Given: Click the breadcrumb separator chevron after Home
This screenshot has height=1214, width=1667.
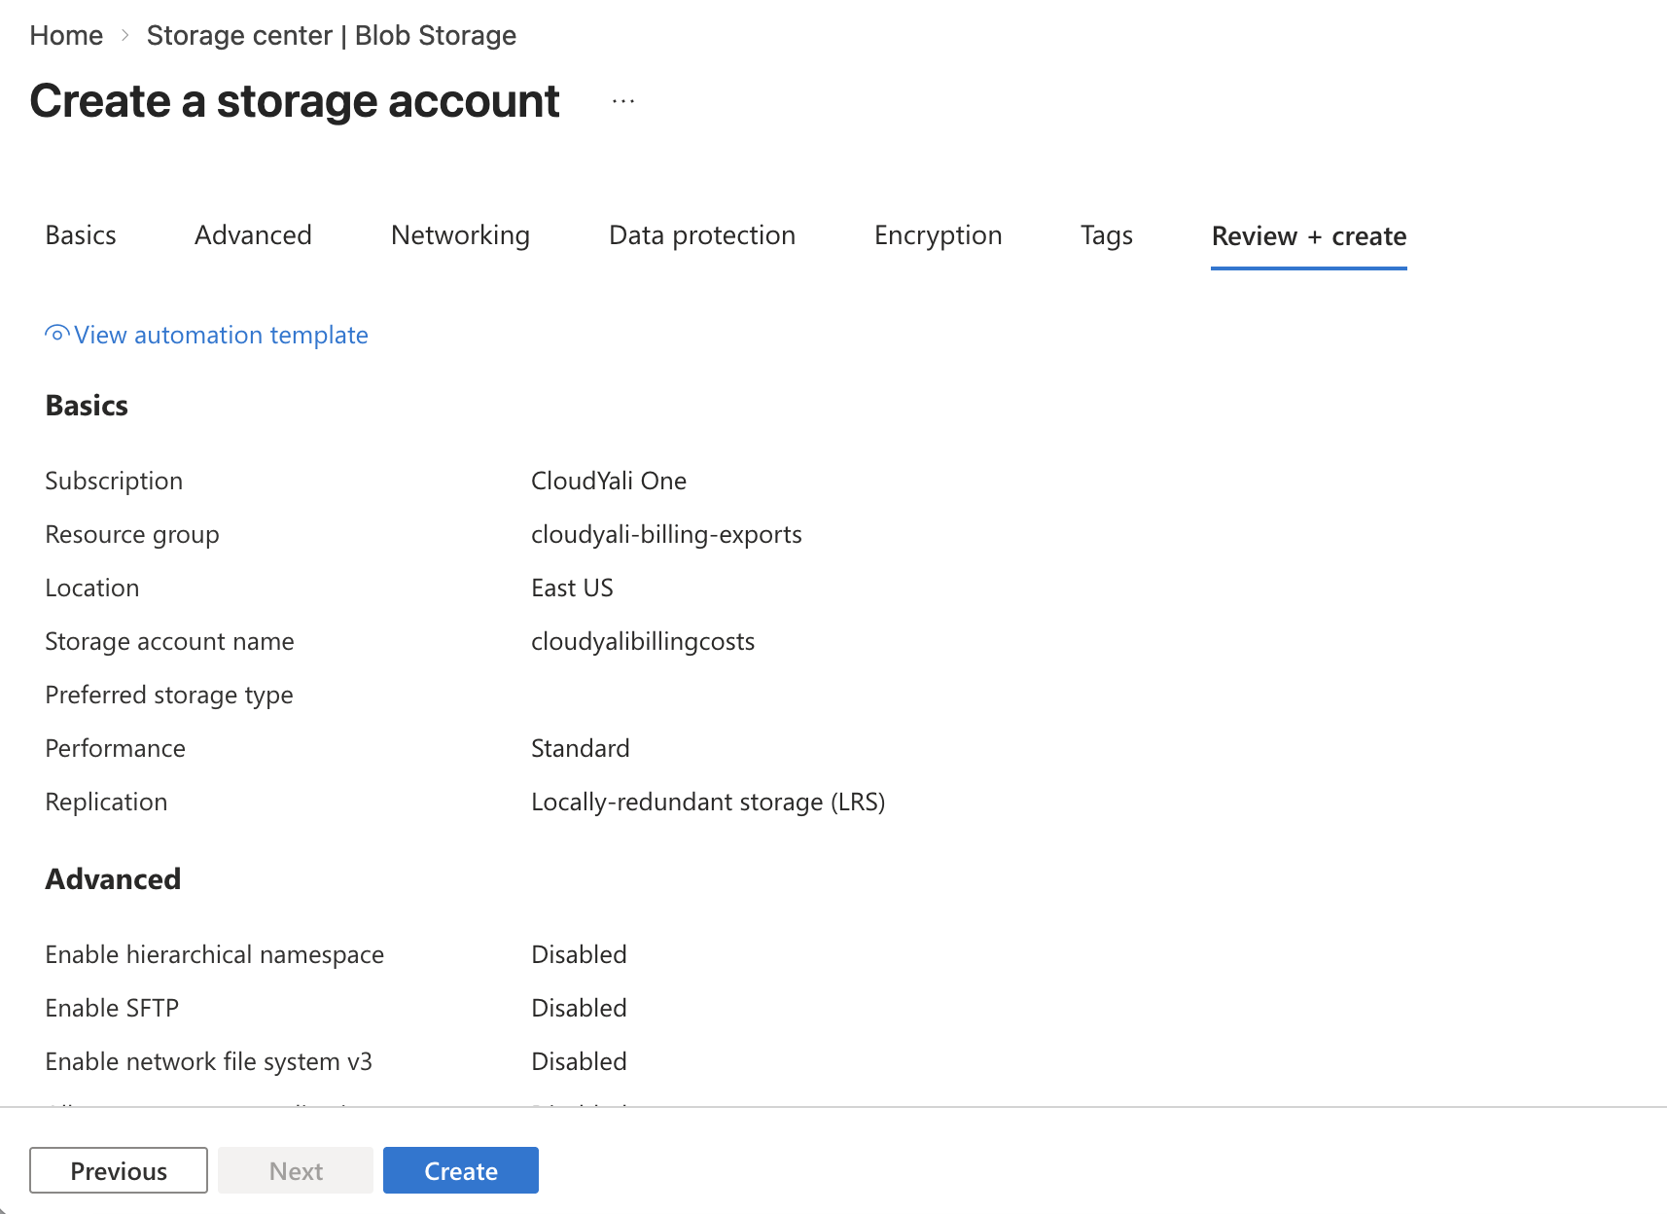Looking at the screenshot, I should click(x=125, y=35).
